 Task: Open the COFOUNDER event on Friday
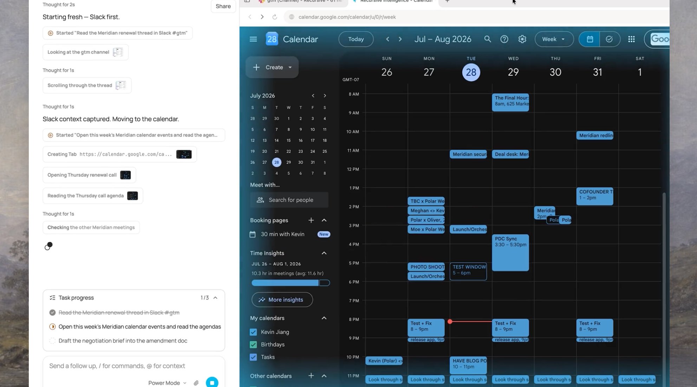(x=595, y=196)
